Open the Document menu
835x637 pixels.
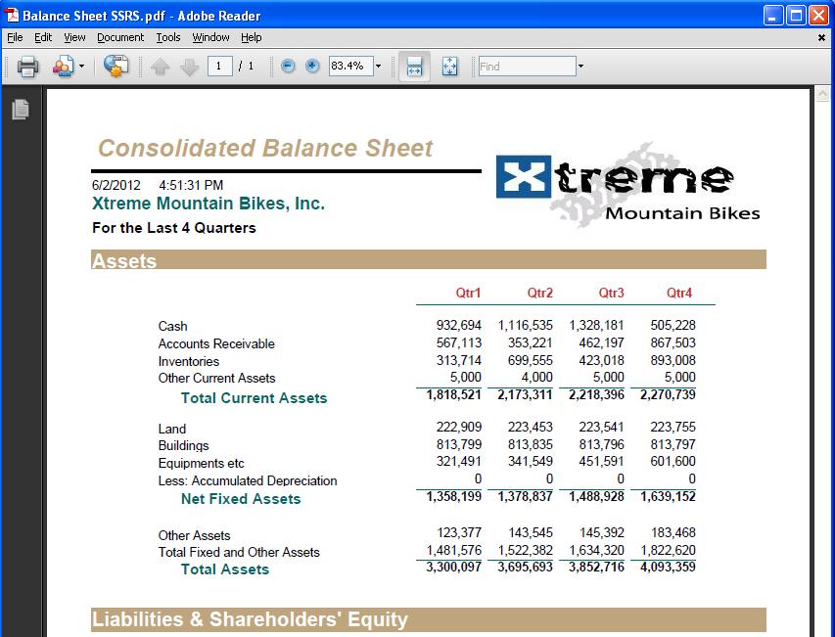tap(120, 37)
